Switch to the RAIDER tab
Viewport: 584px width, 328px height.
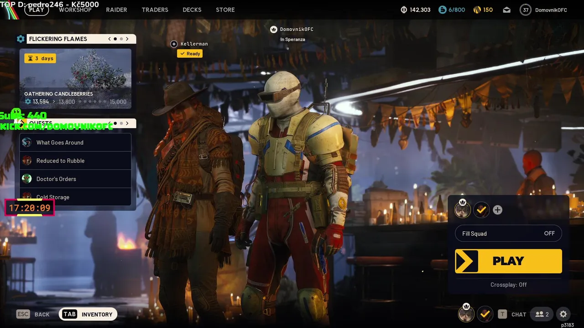point(117,10)
